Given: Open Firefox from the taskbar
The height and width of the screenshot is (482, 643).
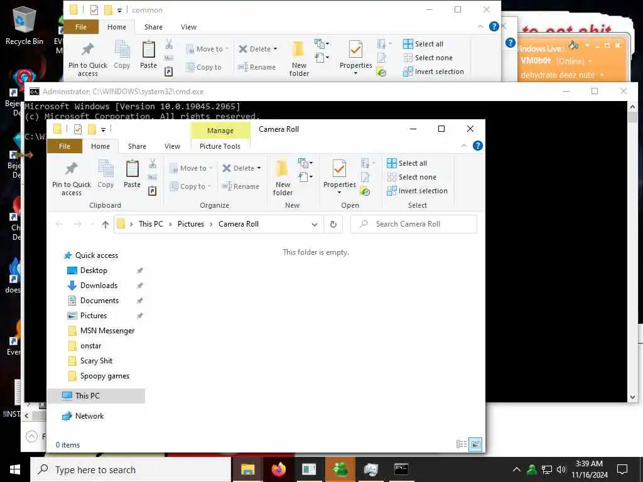Looking at the screenshot, I should pyautogui.click(x=278, y=469).
